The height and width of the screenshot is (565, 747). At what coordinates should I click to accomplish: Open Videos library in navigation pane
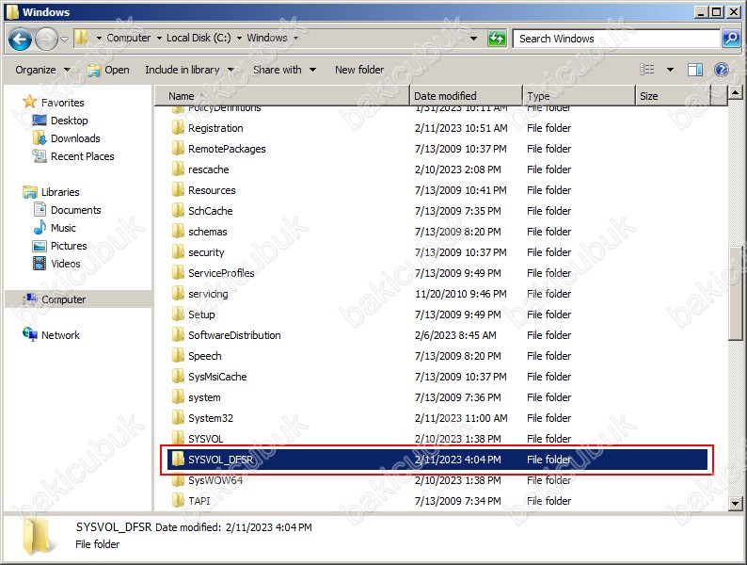65,264
